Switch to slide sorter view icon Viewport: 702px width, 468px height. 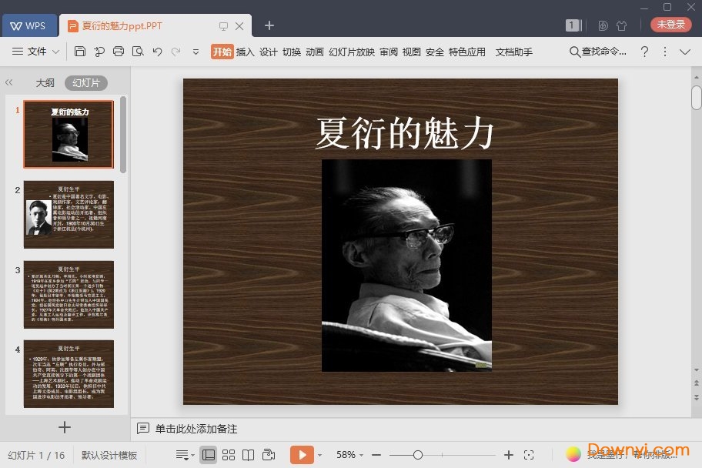(x=229, y=454)
